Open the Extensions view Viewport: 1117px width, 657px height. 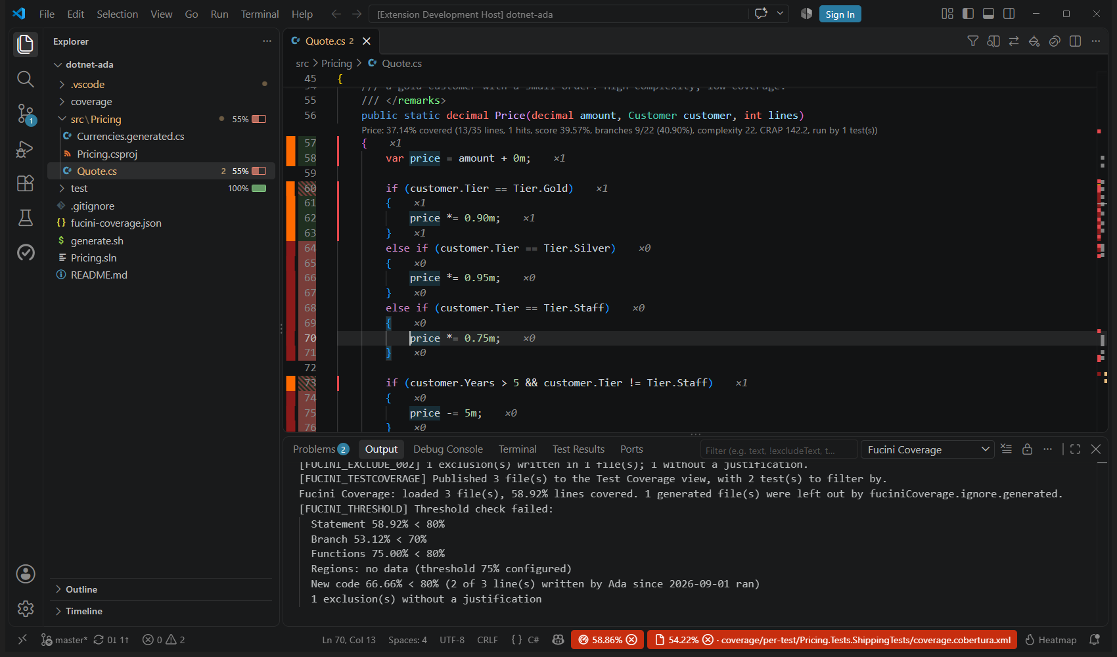25,183
